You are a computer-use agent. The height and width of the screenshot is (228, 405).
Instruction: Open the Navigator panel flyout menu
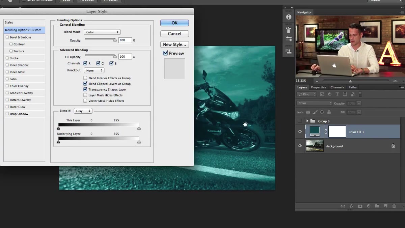coord(401,12)
